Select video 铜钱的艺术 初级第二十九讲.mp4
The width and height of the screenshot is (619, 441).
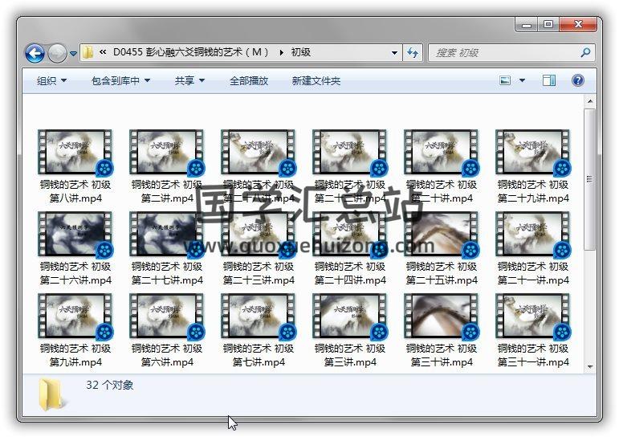pos(533,166)
